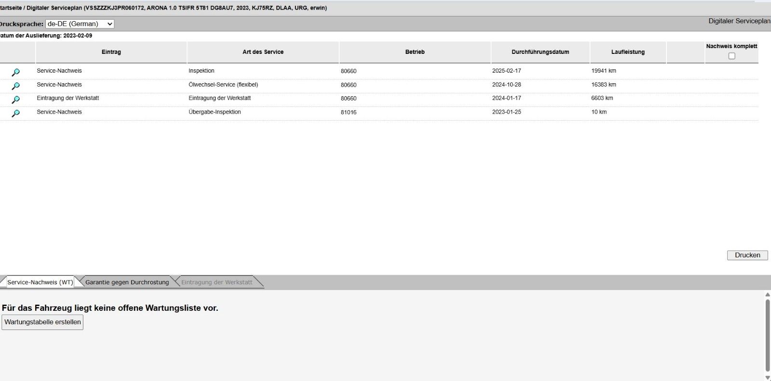Click the Art des Service column header
This screenshot has width=771, height=381.
click(x=263, y=52)
